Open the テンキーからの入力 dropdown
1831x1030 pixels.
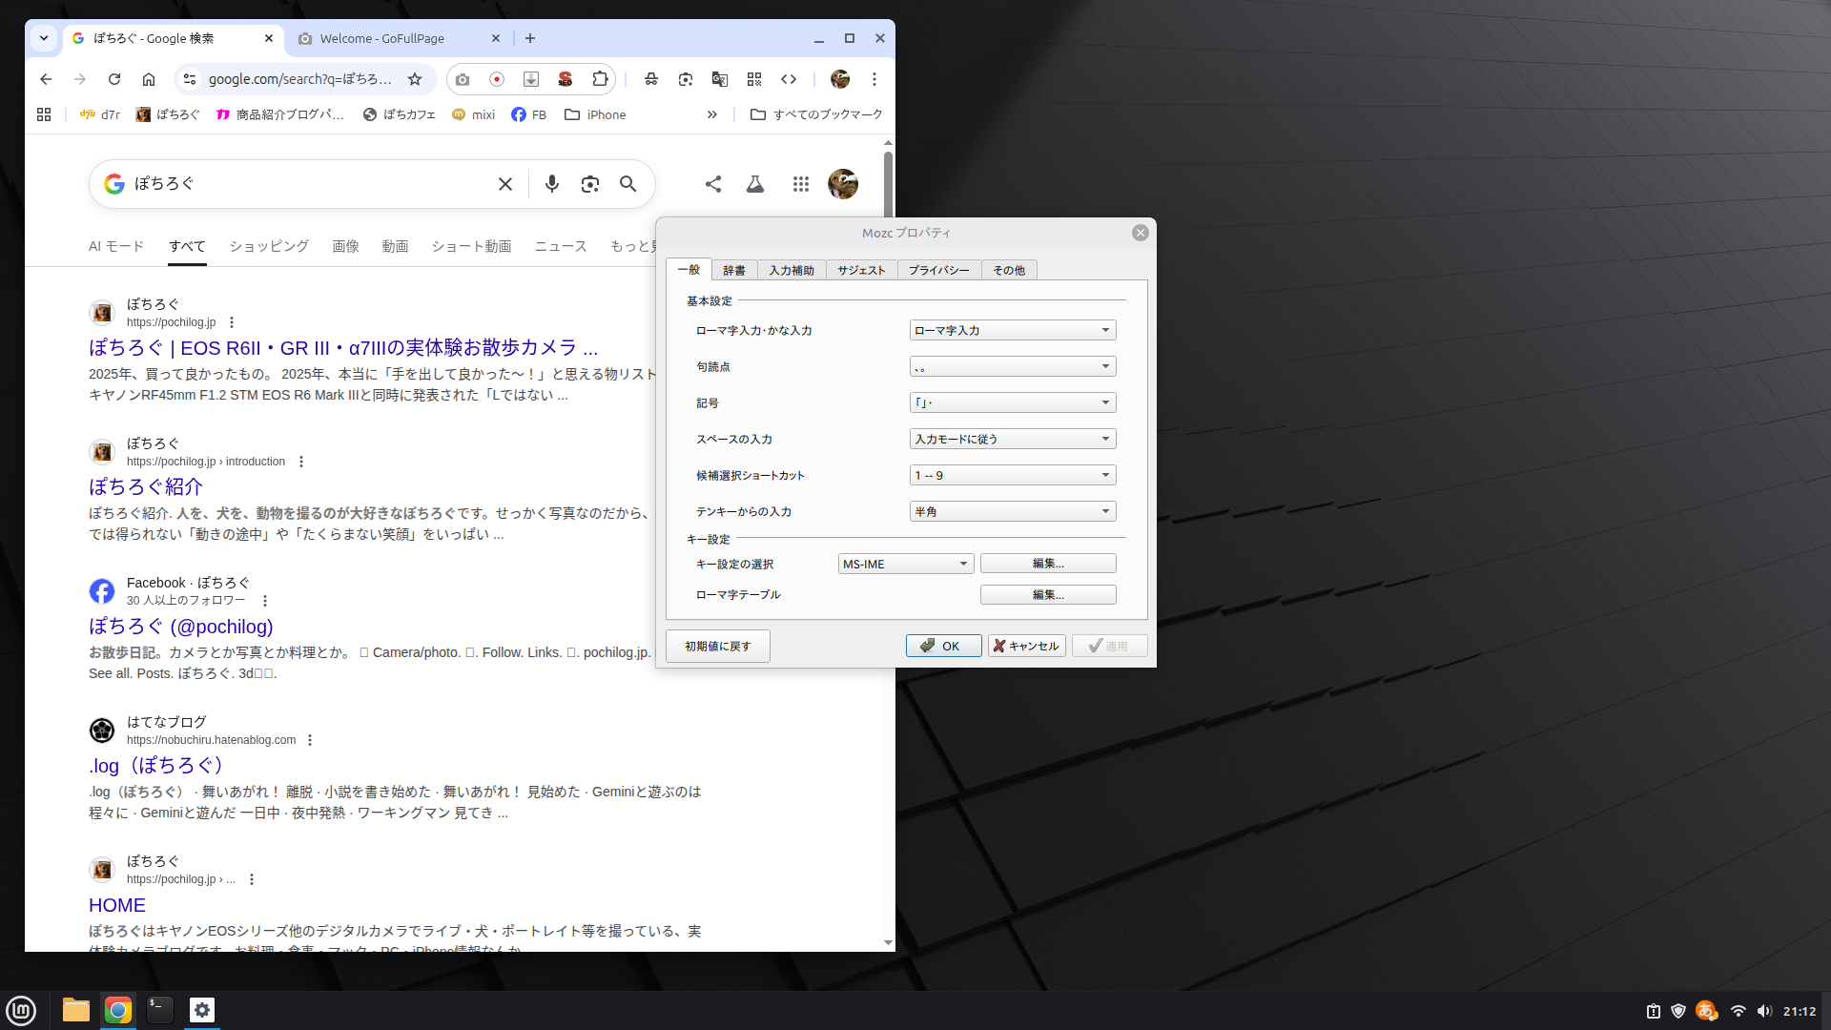point(1012,512)
